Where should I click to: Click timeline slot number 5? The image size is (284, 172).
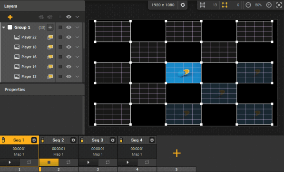pyautogui.click(x=176, y=169)
